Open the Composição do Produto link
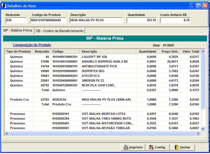 (x=32, y=45)
